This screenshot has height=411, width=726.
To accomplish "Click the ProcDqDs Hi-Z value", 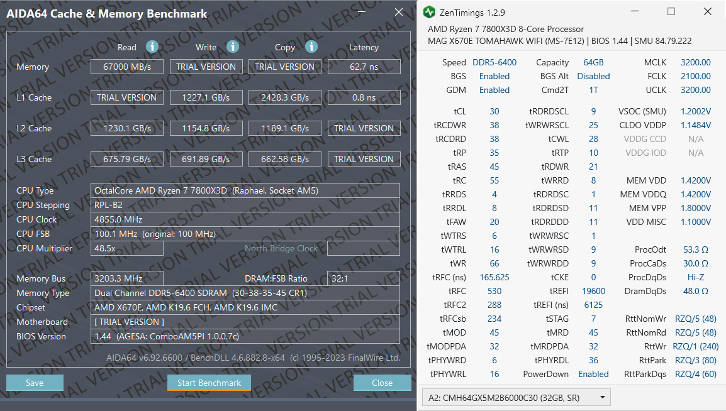I will click(695, 277).
